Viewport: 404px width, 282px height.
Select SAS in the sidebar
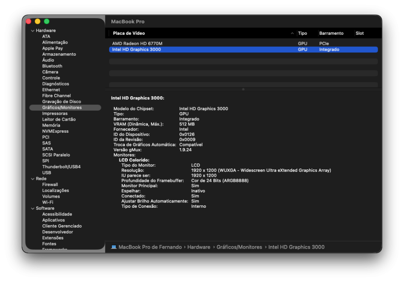pos(46,143)
